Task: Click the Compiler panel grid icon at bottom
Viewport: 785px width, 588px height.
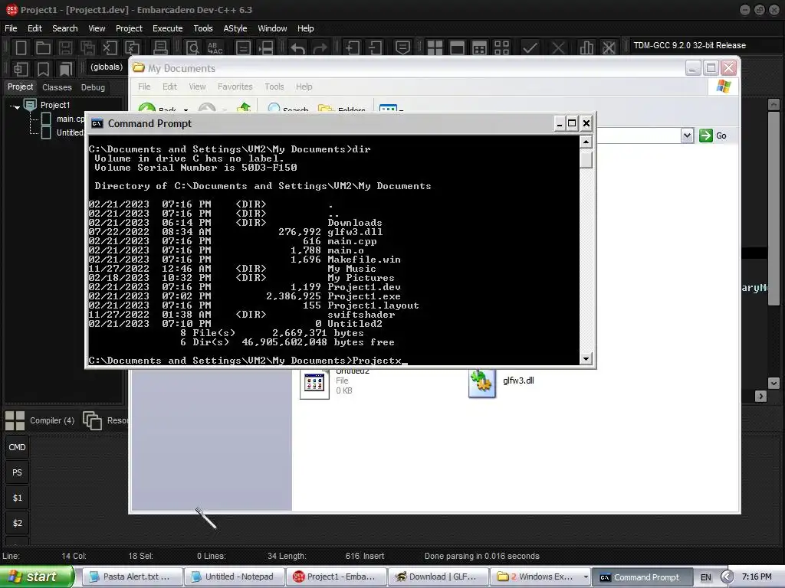Action: coord(15,421)
